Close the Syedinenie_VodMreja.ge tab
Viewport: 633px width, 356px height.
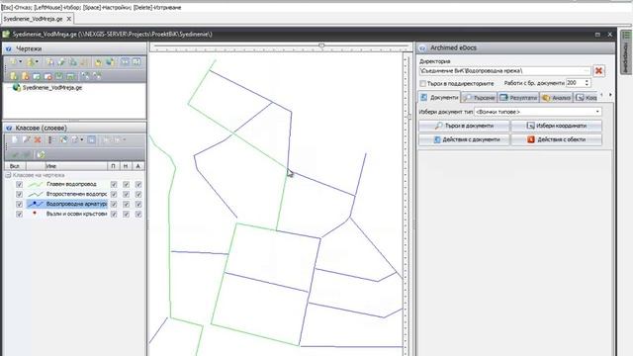pyautogui.click(x=69, y=19)
